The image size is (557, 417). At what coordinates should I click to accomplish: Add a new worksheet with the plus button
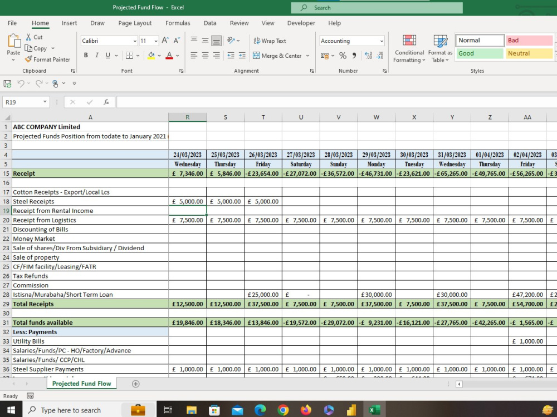(136, 384)
